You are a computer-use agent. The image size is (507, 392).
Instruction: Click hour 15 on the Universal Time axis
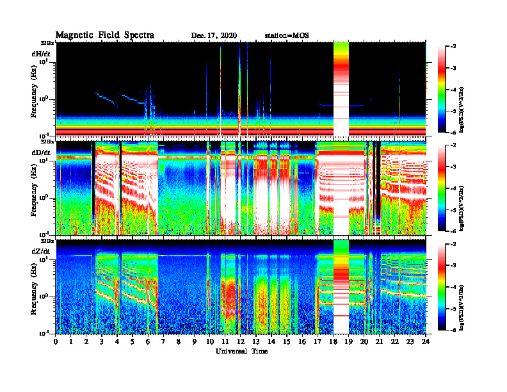point(287,342)
